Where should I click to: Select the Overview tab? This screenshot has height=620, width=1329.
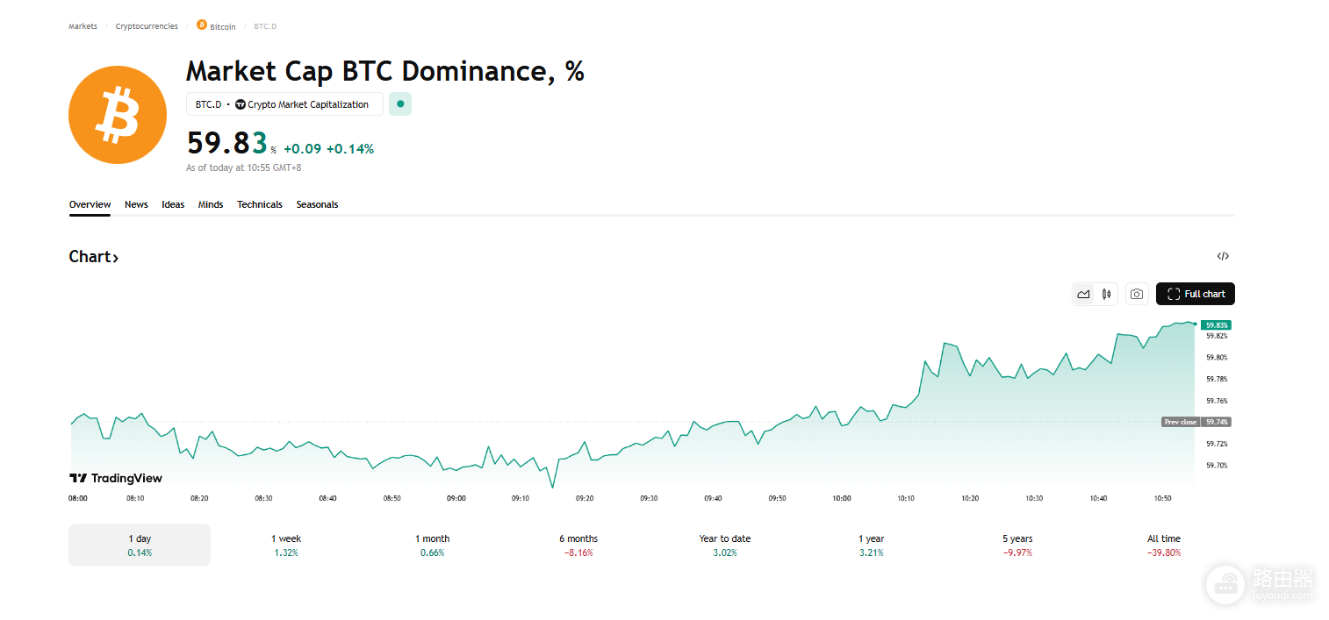90,204
